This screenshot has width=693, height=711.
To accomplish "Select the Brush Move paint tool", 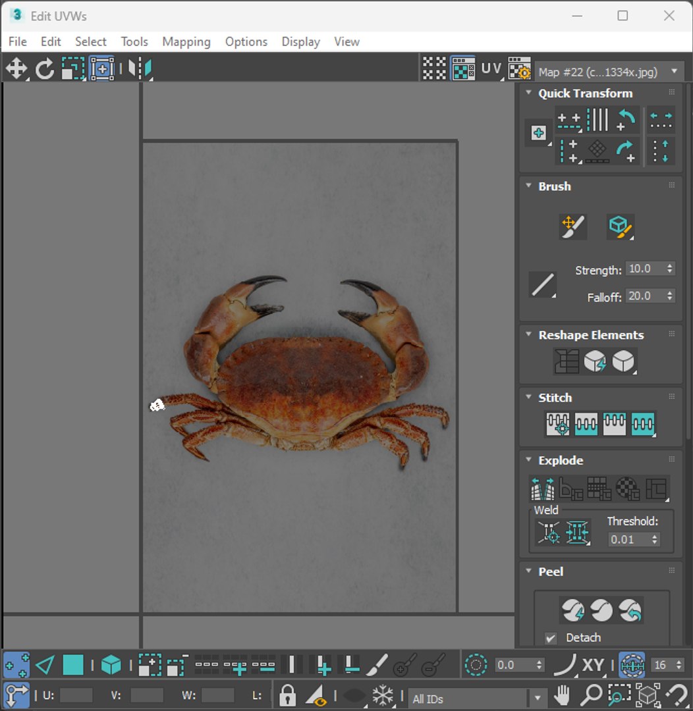I will click(572, 226).
